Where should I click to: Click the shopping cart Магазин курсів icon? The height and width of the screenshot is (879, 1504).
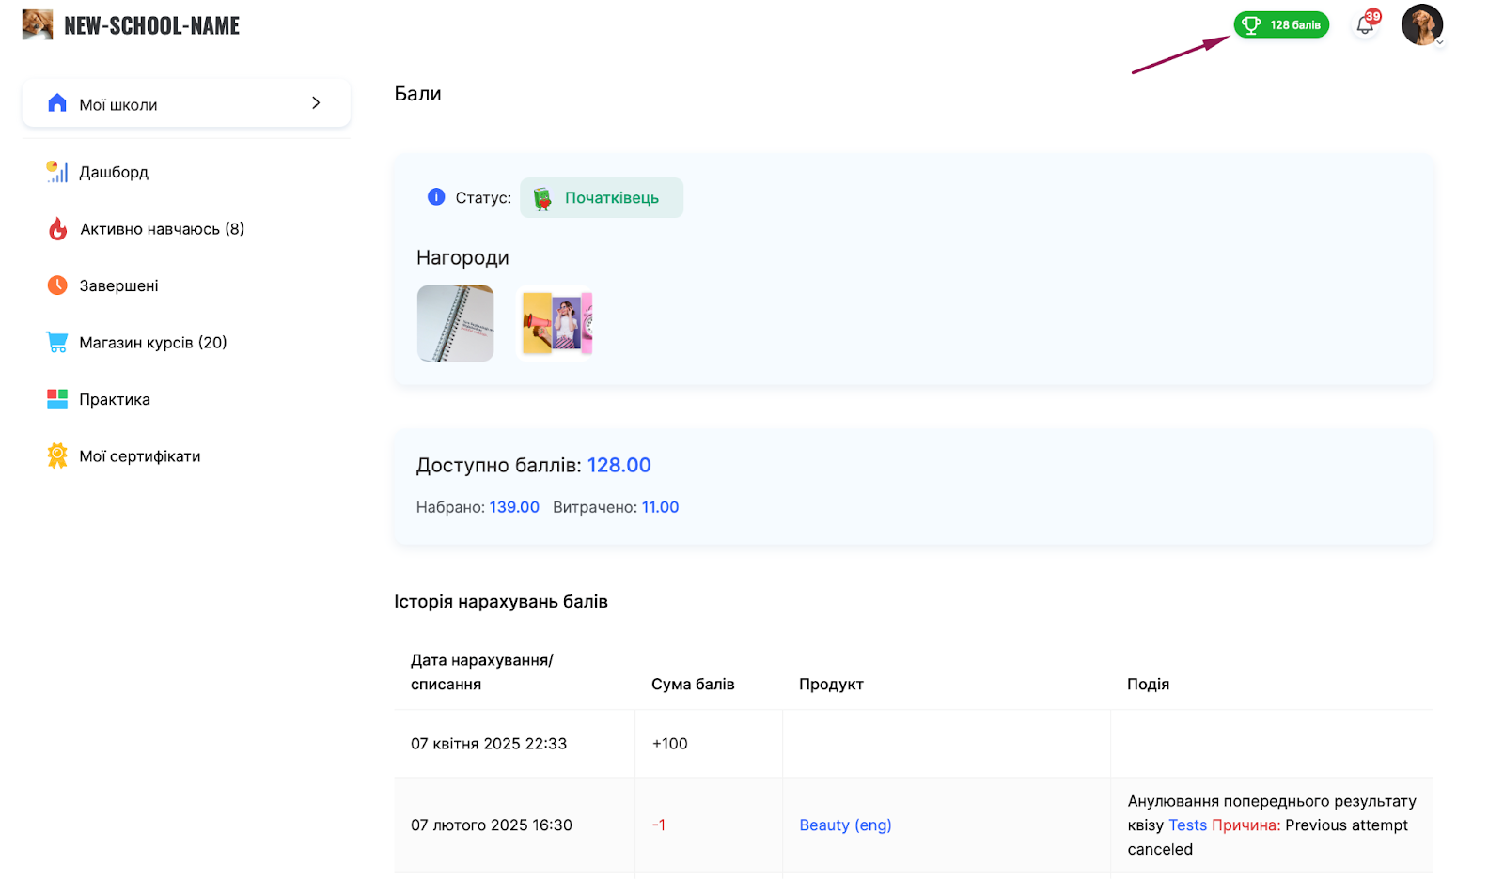tap(57, 343)
